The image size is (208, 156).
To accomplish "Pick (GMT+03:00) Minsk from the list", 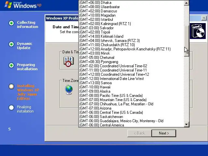I will (x=131, y=53).
